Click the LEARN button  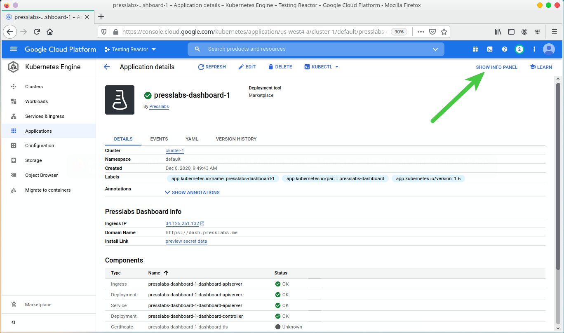coord(541,67)
